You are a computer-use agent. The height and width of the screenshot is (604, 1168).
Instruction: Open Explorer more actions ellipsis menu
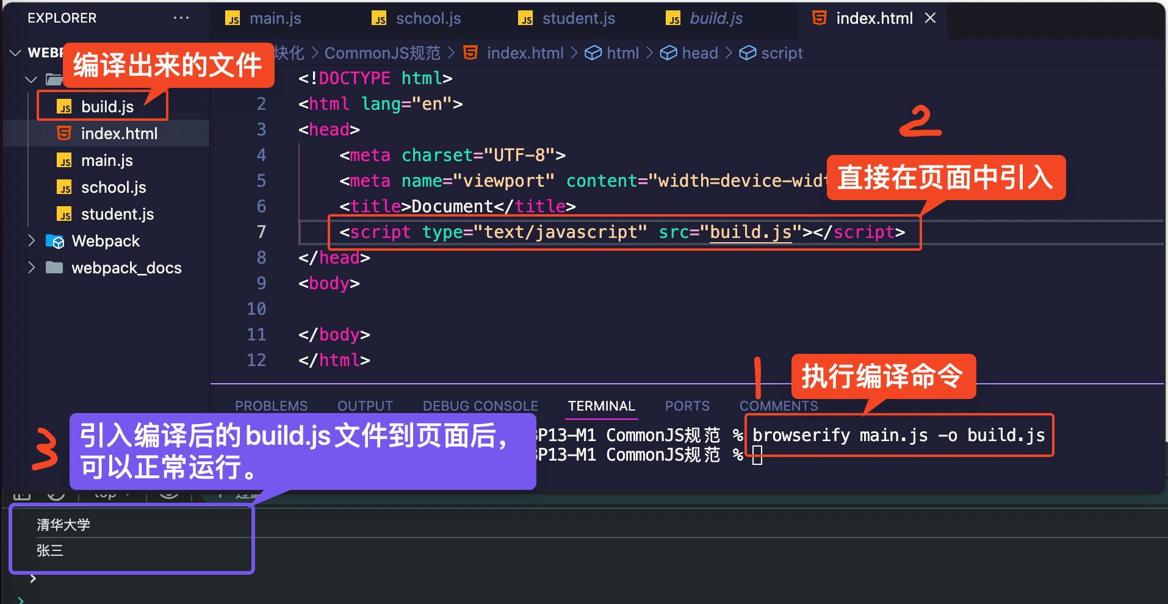click(x=181, y=18)
